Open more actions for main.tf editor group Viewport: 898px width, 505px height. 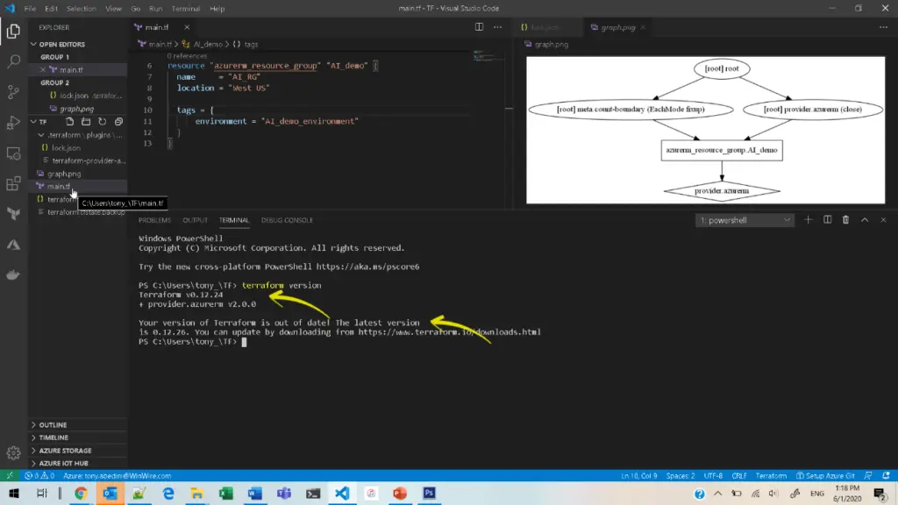tap(497, 27)
